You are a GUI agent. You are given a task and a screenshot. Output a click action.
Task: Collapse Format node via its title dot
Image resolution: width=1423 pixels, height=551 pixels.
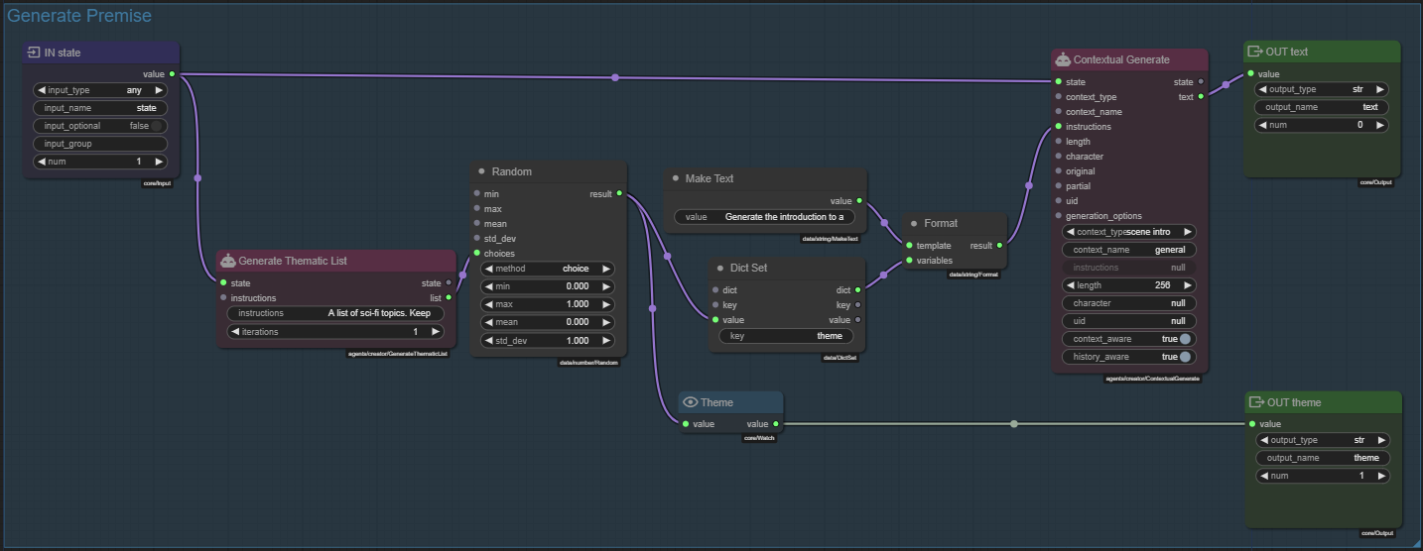tap(913, 223)
